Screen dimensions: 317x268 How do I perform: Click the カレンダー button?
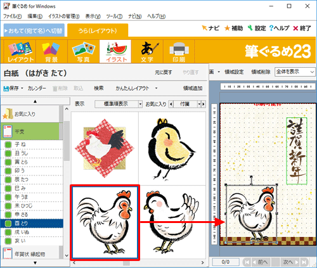coord(37,88)
